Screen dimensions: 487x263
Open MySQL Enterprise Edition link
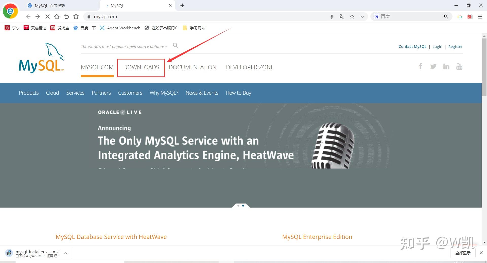(317, 237)
